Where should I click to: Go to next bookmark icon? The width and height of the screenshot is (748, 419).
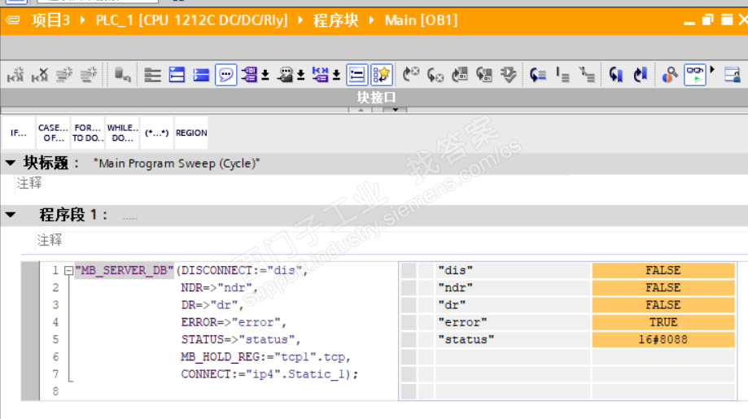tap(641, 75)
